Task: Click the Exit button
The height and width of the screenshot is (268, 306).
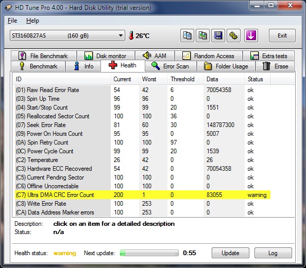Action: tap(282, 35)
